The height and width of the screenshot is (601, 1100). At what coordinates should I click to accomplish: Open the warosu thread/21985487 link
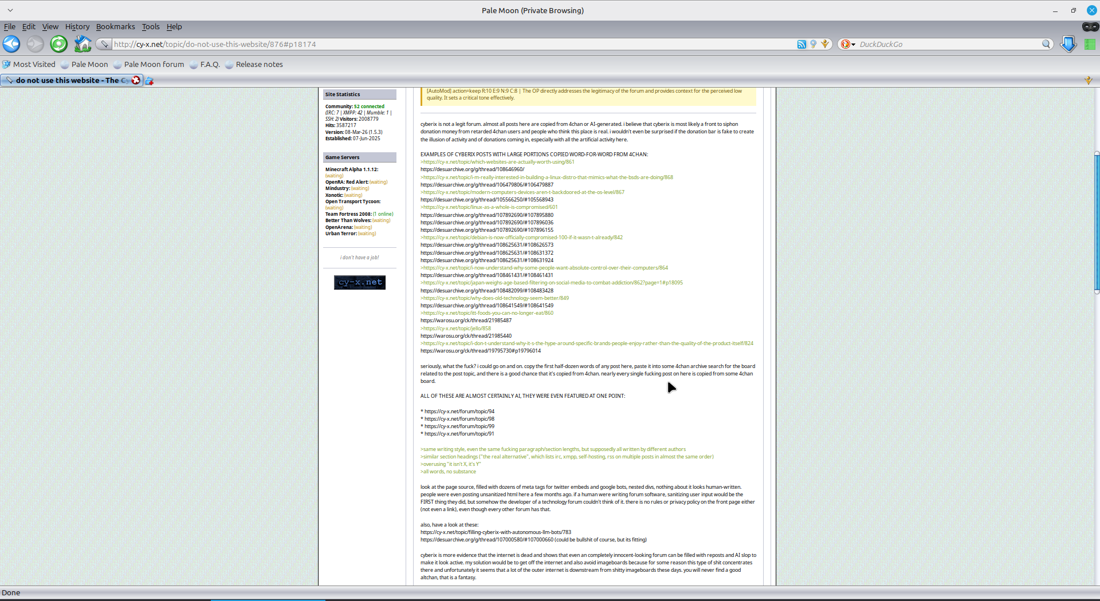[466, 321]
